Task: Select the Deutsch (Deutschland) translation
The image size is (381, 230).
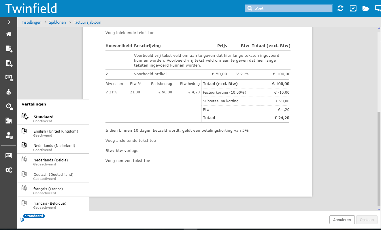Action: click(x=53, y=175)
